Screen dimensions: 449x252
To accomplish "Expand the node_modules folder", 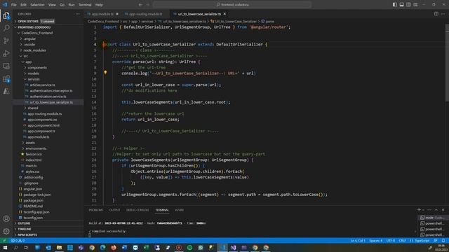I will [x=48, y=50].
